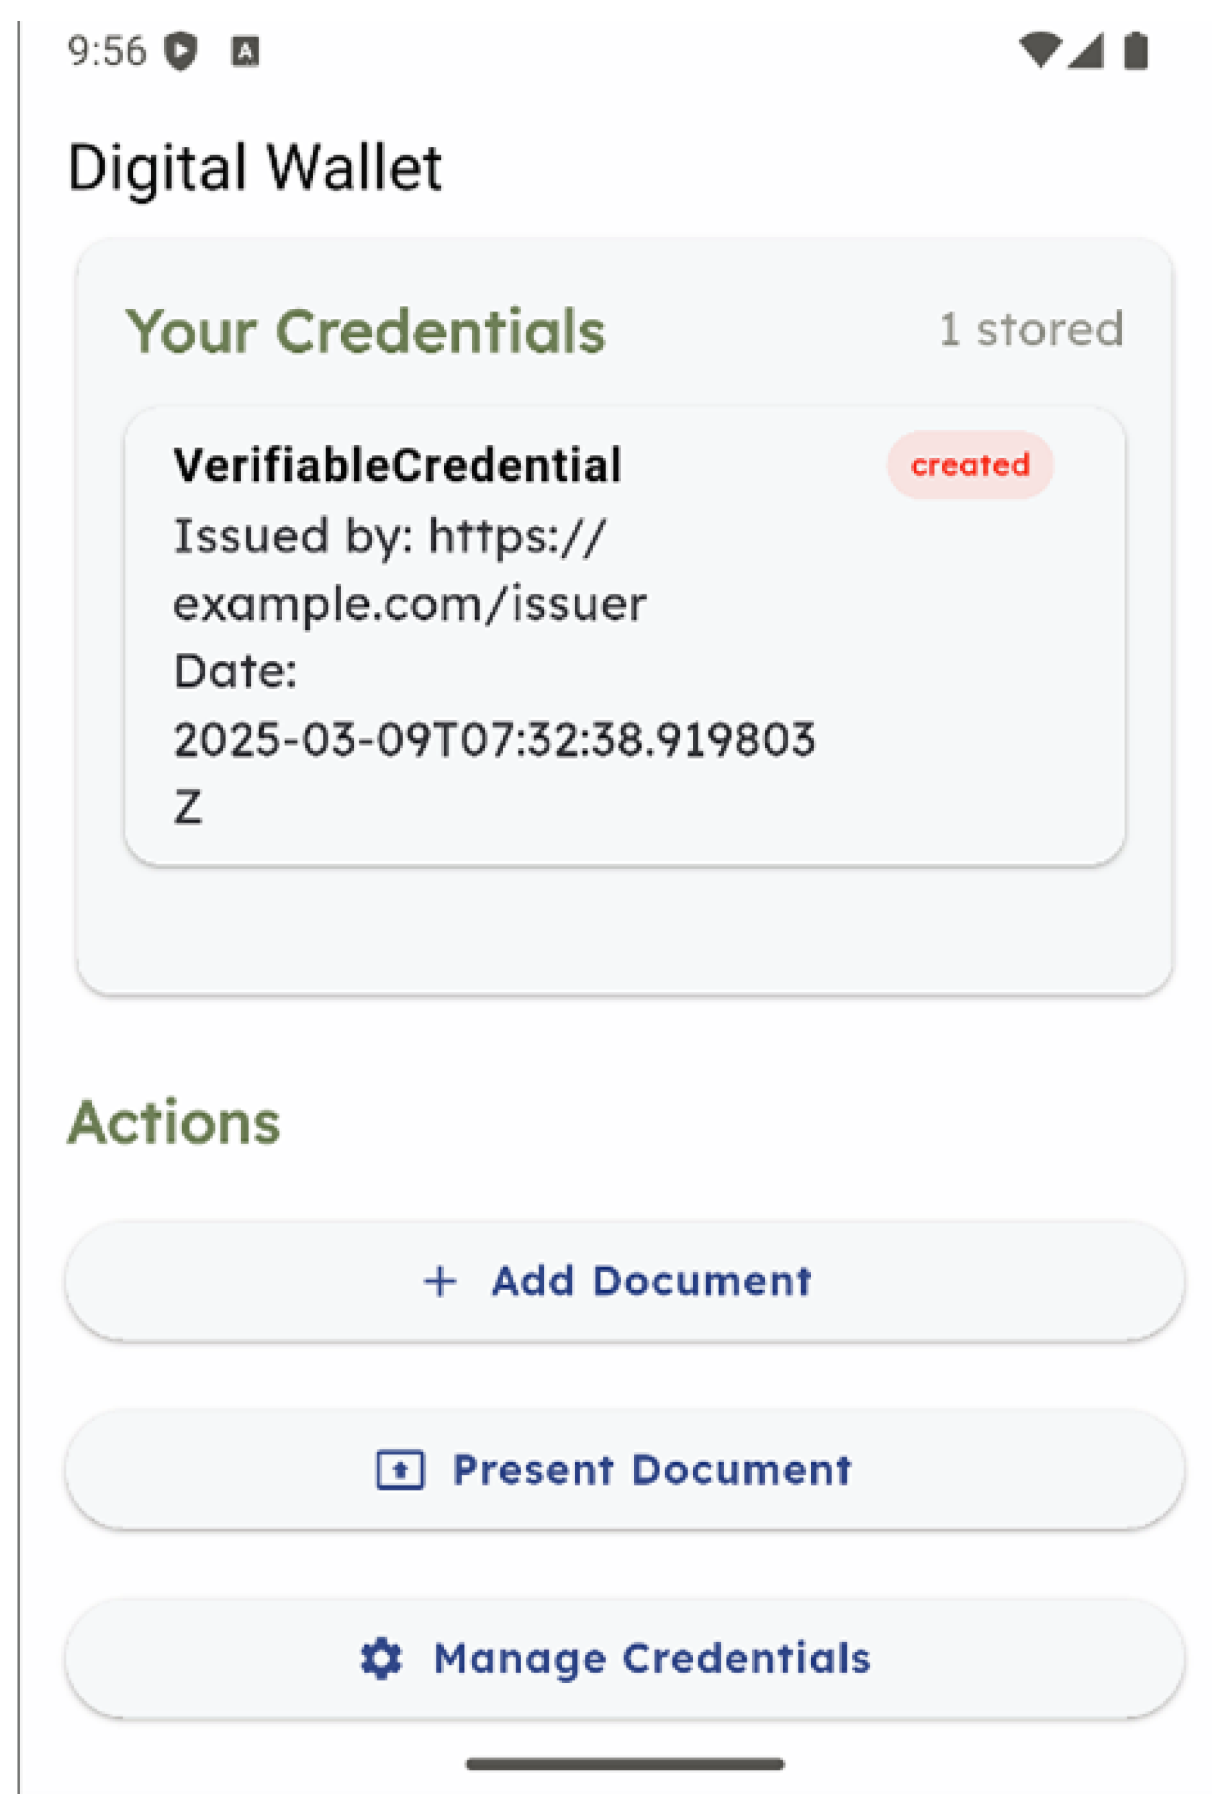Click the 'Your Credentials' heading

tap(365, 331)
